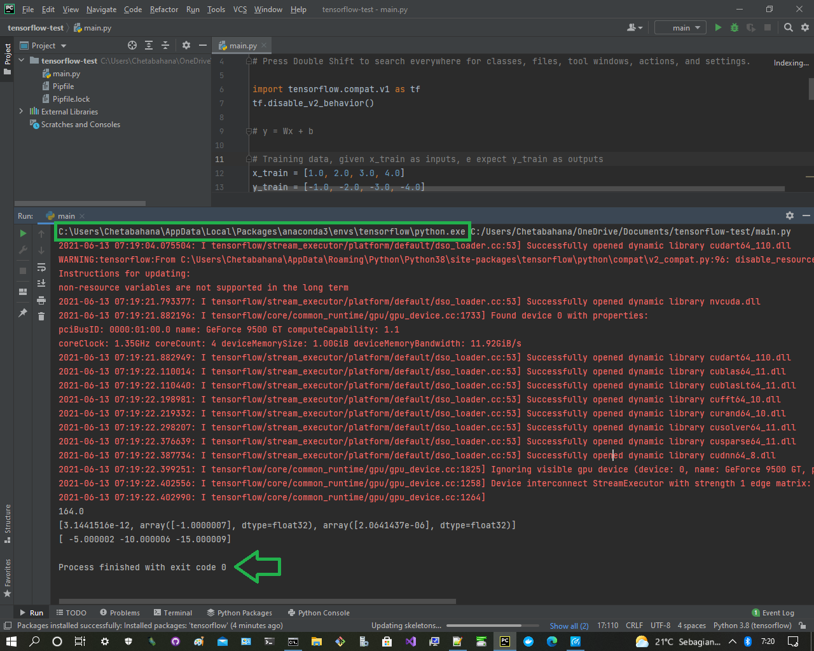Toggle Project tool window sidebar button
The image size is (814, 651).
(8, 59)
